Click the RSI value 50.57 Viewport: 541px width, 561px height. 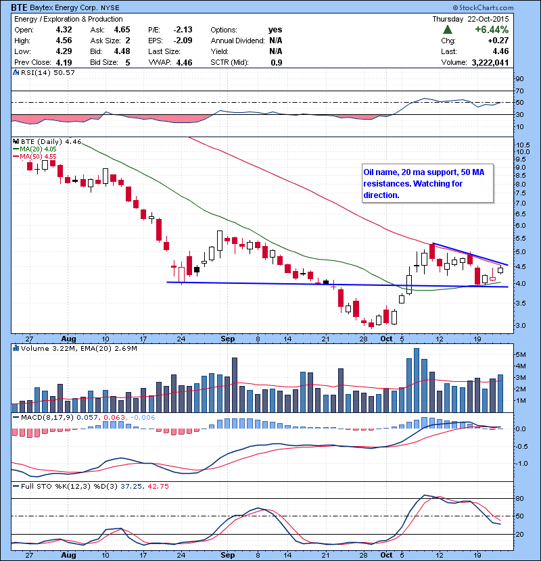(64, 72)
